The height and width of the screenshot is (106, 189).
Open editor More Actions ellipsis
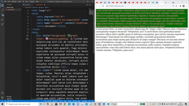pos(92,5)
